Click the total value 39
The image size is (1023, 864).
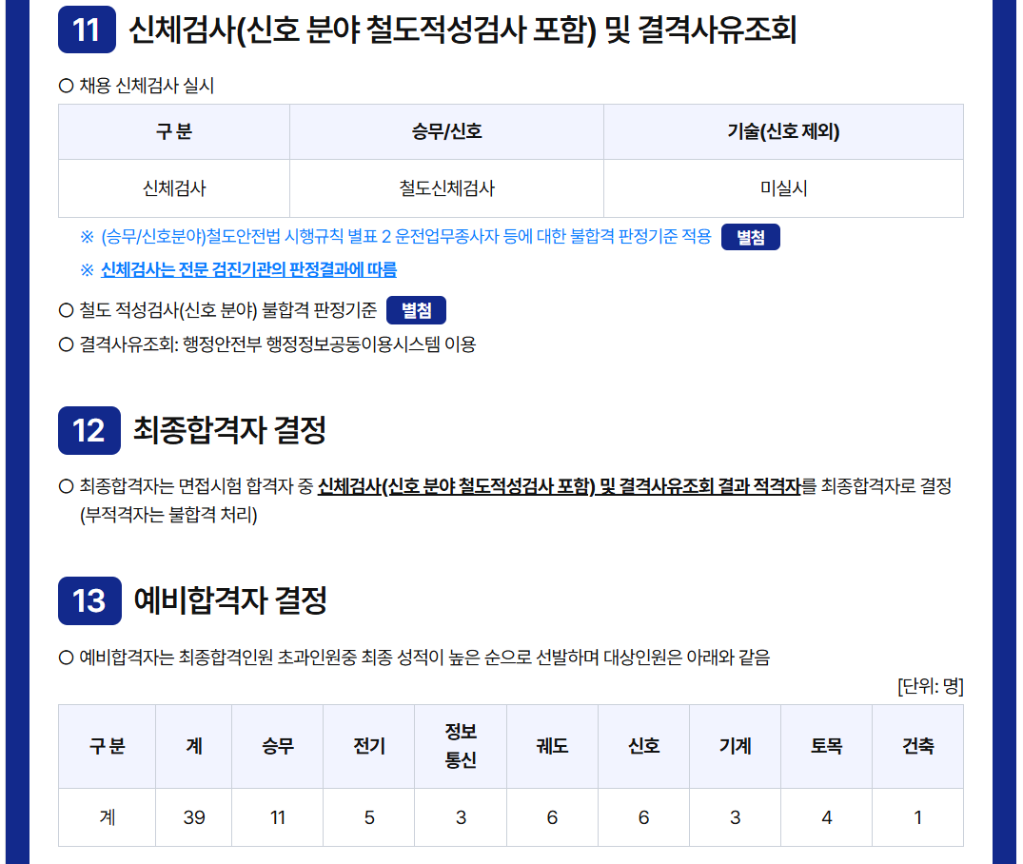pos(194,817)
